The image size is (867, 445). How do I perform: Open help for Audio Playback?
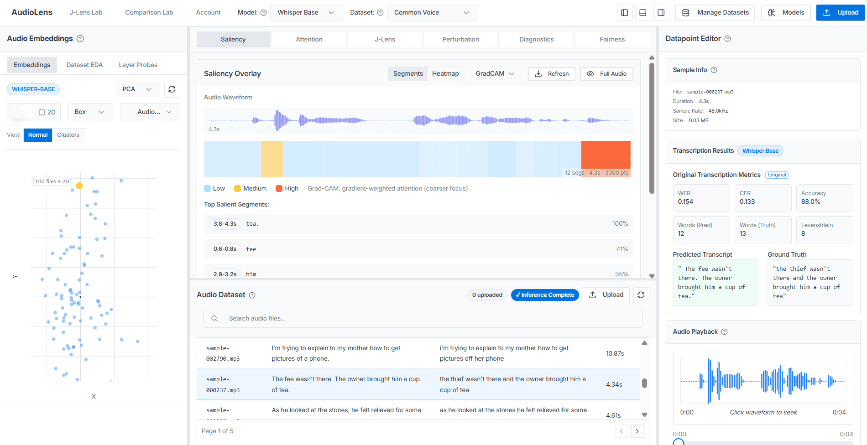pos(724,331)
